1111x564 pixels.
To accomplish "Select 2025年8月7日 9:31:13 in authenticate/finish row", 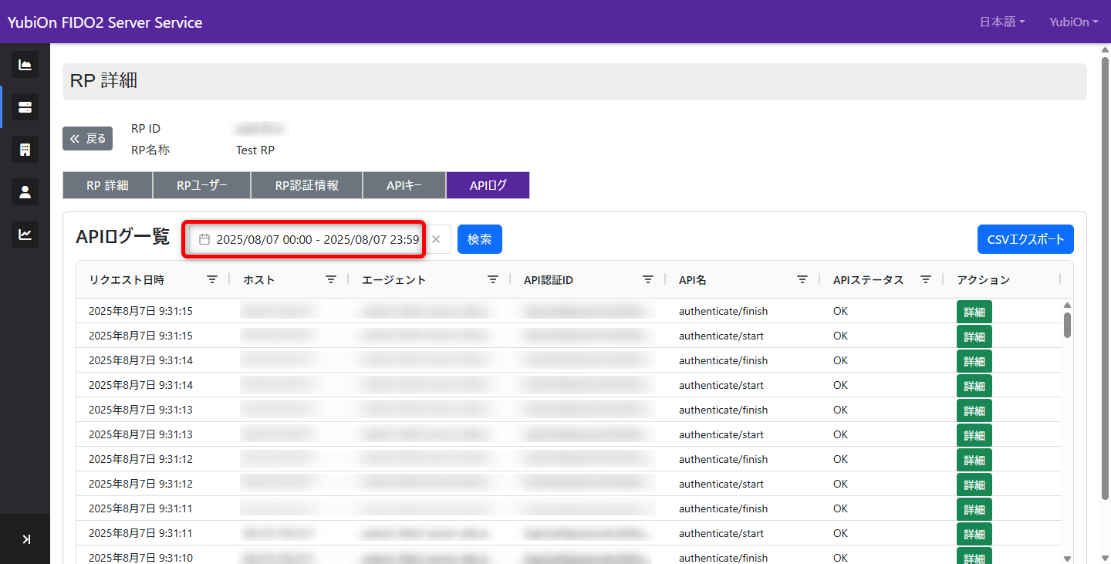I will pos(140,410).
